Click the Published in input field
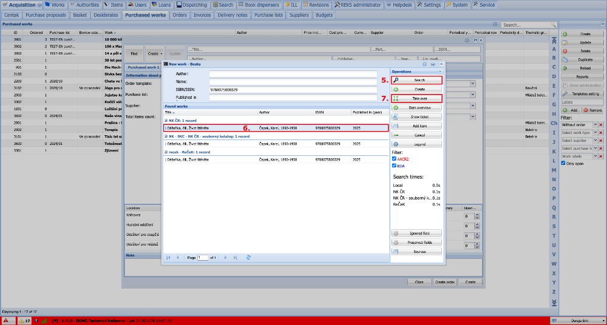Screen dimensions: 607x325 pyautogui.click(x=293, y=98)
